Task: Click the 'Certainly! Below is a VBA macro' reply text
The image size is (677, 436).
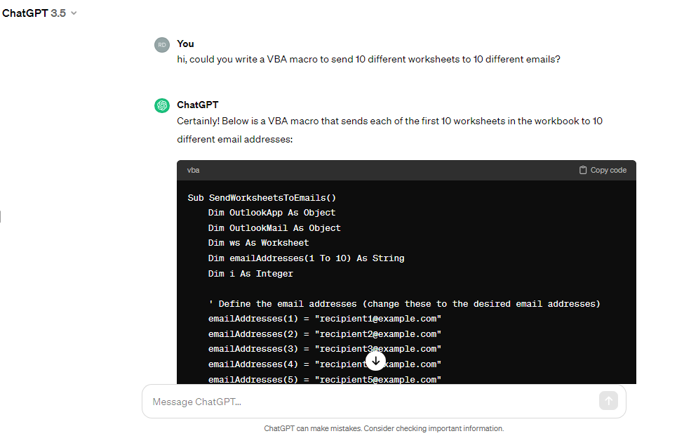Action: 389,130
